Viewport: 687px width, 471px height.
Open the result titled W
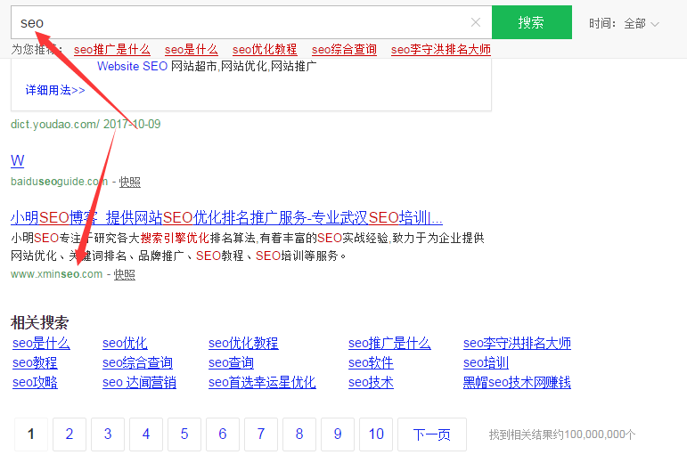[x=17, y=161]
